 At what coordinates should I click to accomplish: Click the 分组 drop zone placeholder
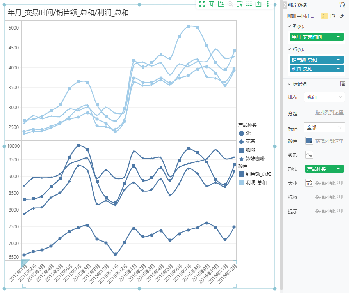[329, 113]
